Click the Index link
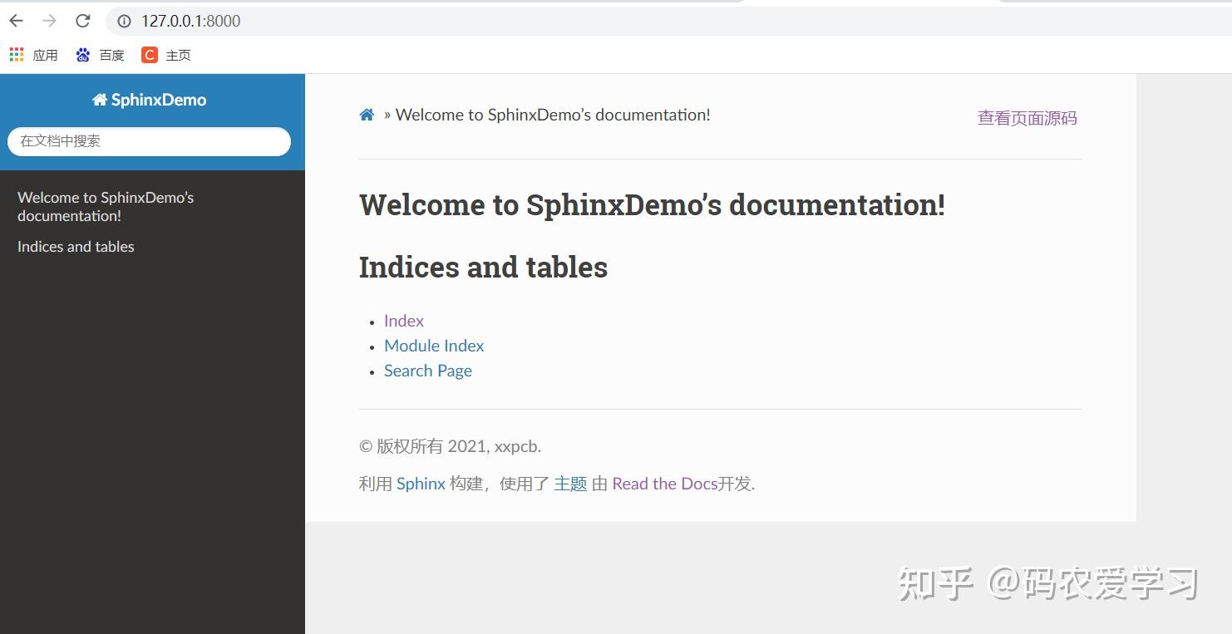The height and width of the screenshot is (634, 1232). click(403, 321)
